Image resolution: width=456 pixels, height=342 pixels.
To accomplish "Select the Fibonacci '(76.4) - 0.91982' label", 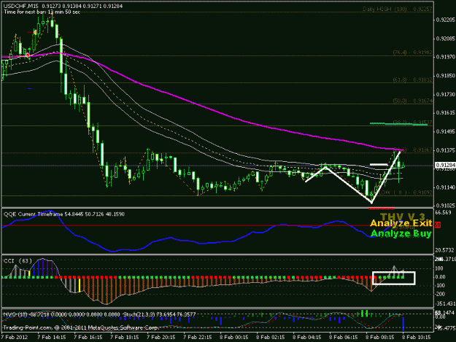I will pos(412,53).
